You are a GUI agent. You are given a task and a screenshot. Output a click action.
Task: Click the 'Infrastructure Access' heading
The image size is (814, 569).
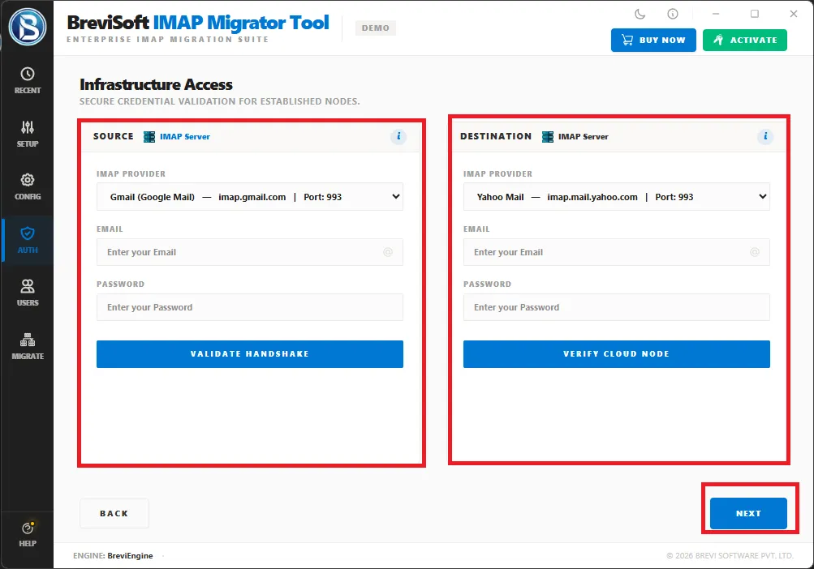(156, 84)
